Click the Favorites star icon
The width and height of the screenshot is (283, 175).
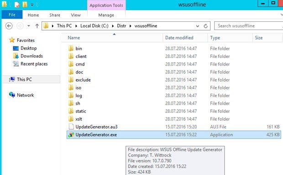pos(12,40)
